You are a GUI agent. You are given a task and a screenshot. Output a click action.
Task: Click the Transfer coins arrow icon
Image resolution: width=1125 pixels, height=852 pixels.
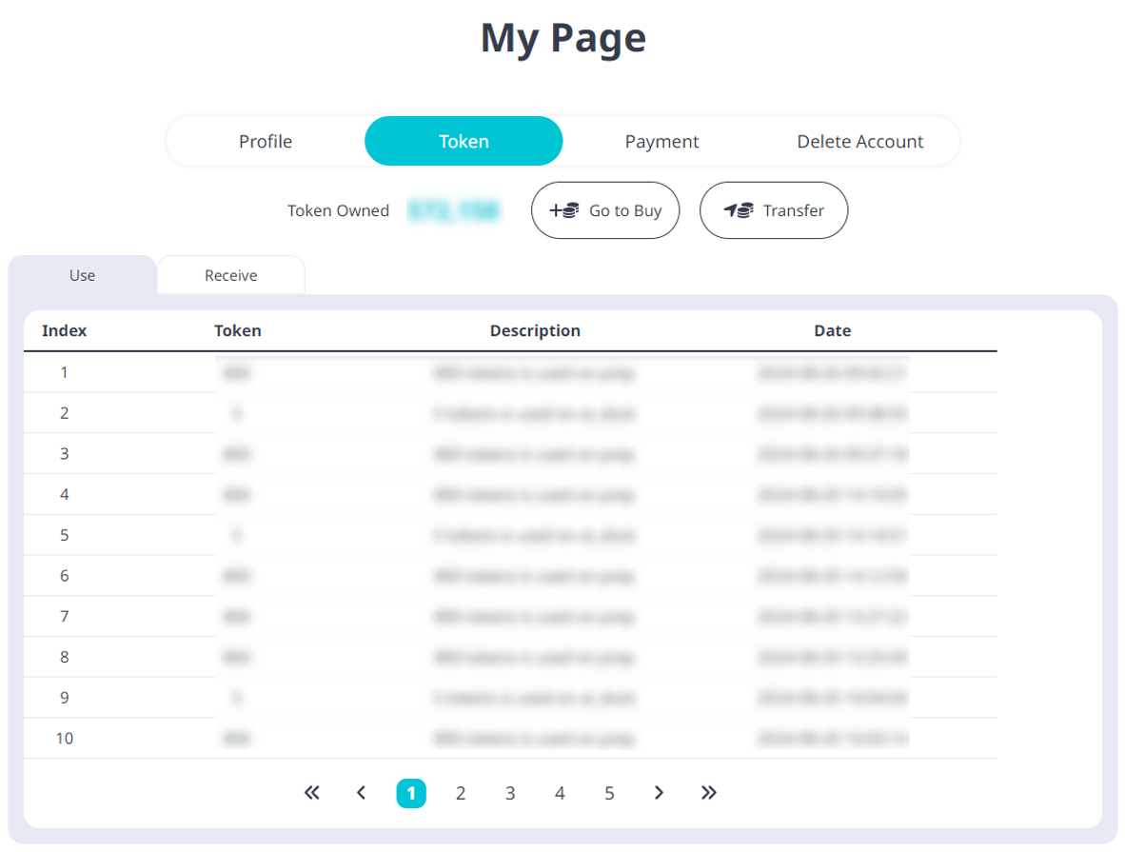pos(739,210)
